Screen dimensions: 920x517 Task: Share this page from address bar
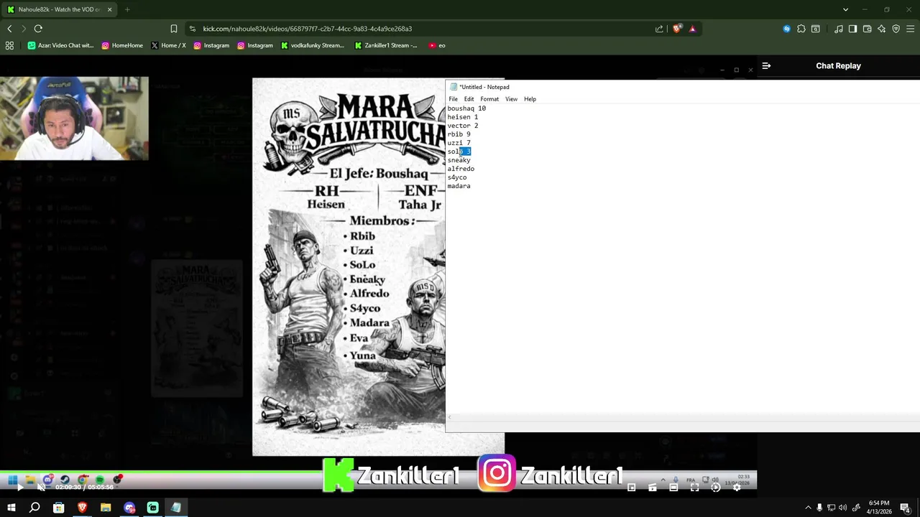(659, 29)
